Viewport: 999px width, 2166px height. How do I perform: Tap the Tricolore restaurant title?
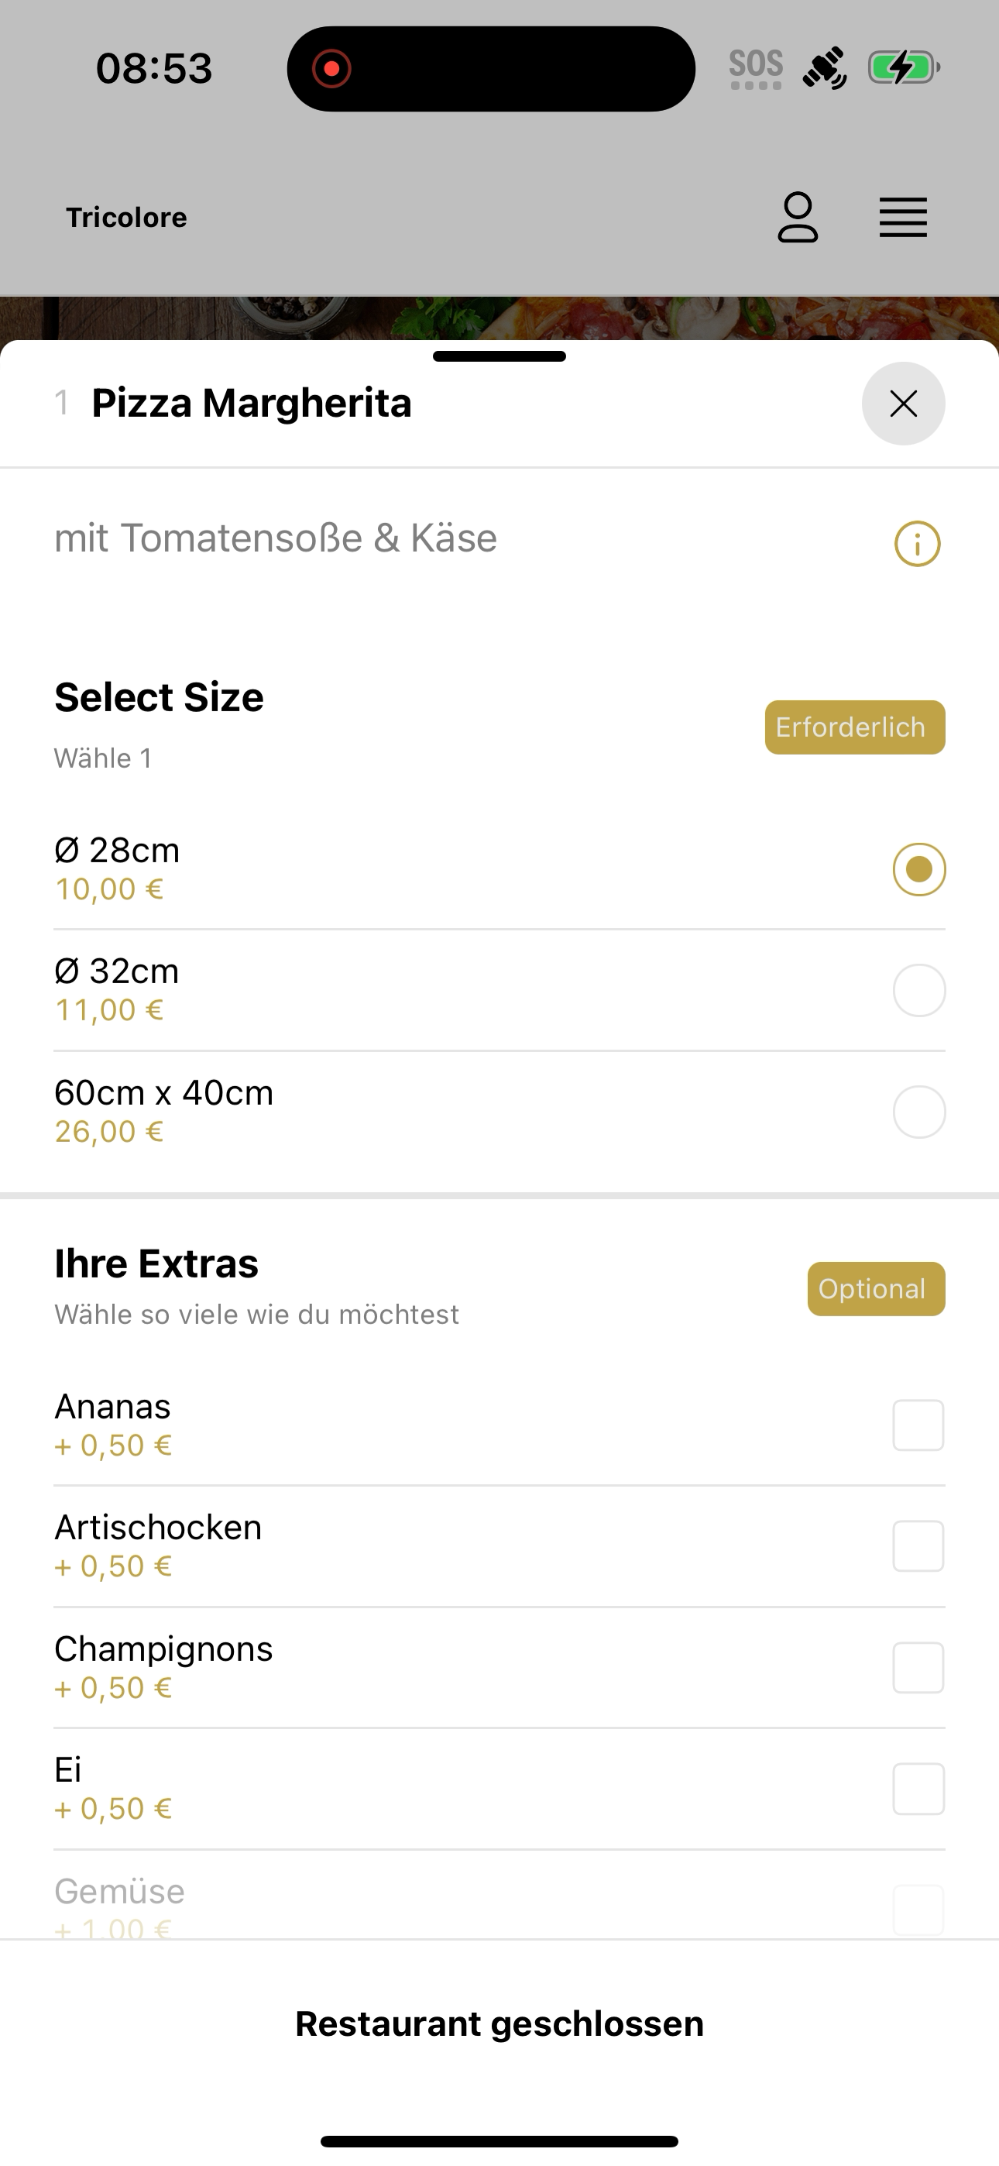(127, 218)
